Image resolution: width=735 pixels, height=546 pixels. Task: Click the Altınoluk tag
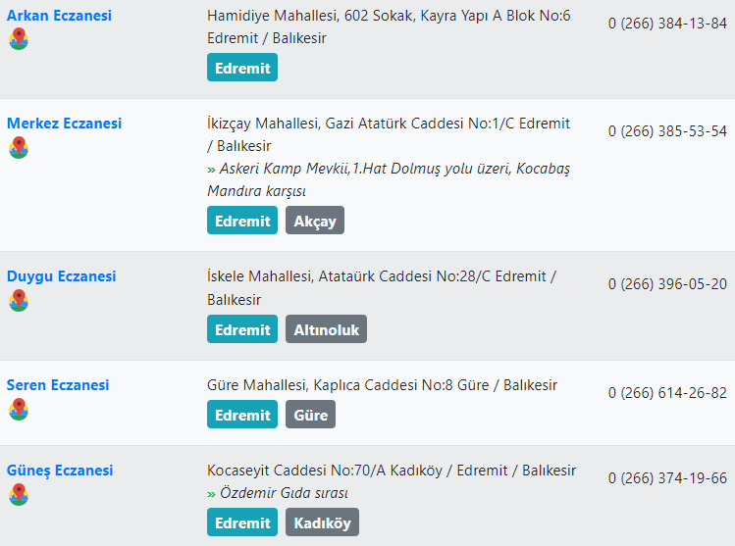[326, 329]
